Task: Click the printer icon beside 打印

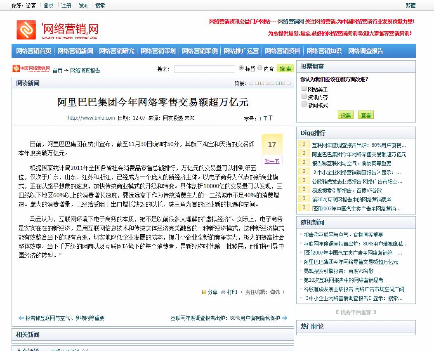Action: (x=223, y=292)
